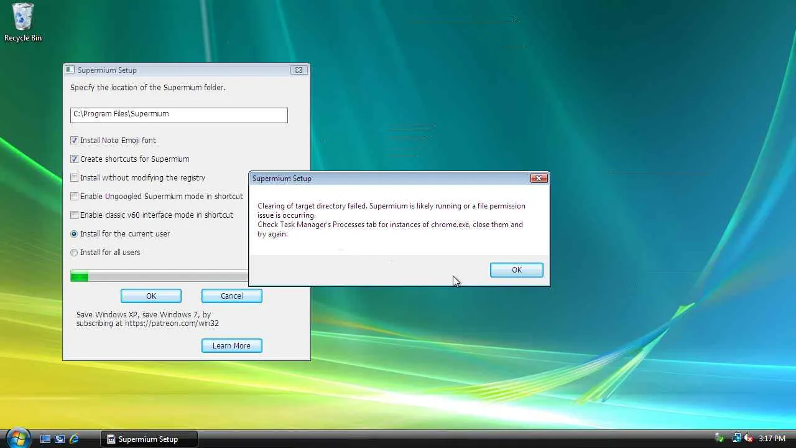Click the Learn More button
The height and width of the screenshot is (448, 796).
pyautogui.click(x=232, y=346)
